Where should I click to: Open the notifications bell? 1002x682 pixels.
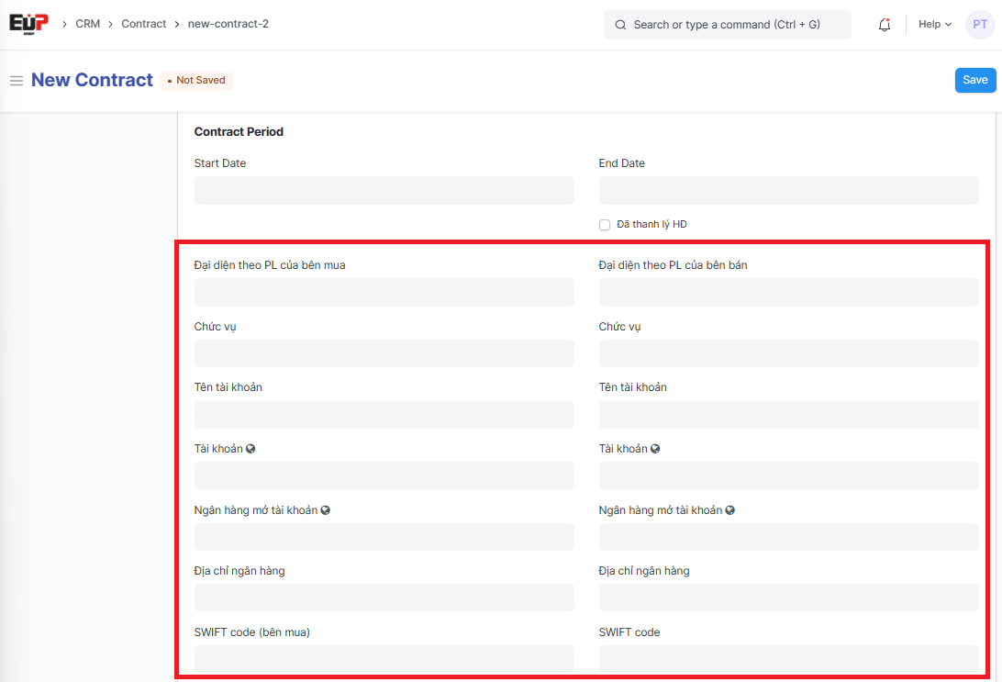(885, 25)
